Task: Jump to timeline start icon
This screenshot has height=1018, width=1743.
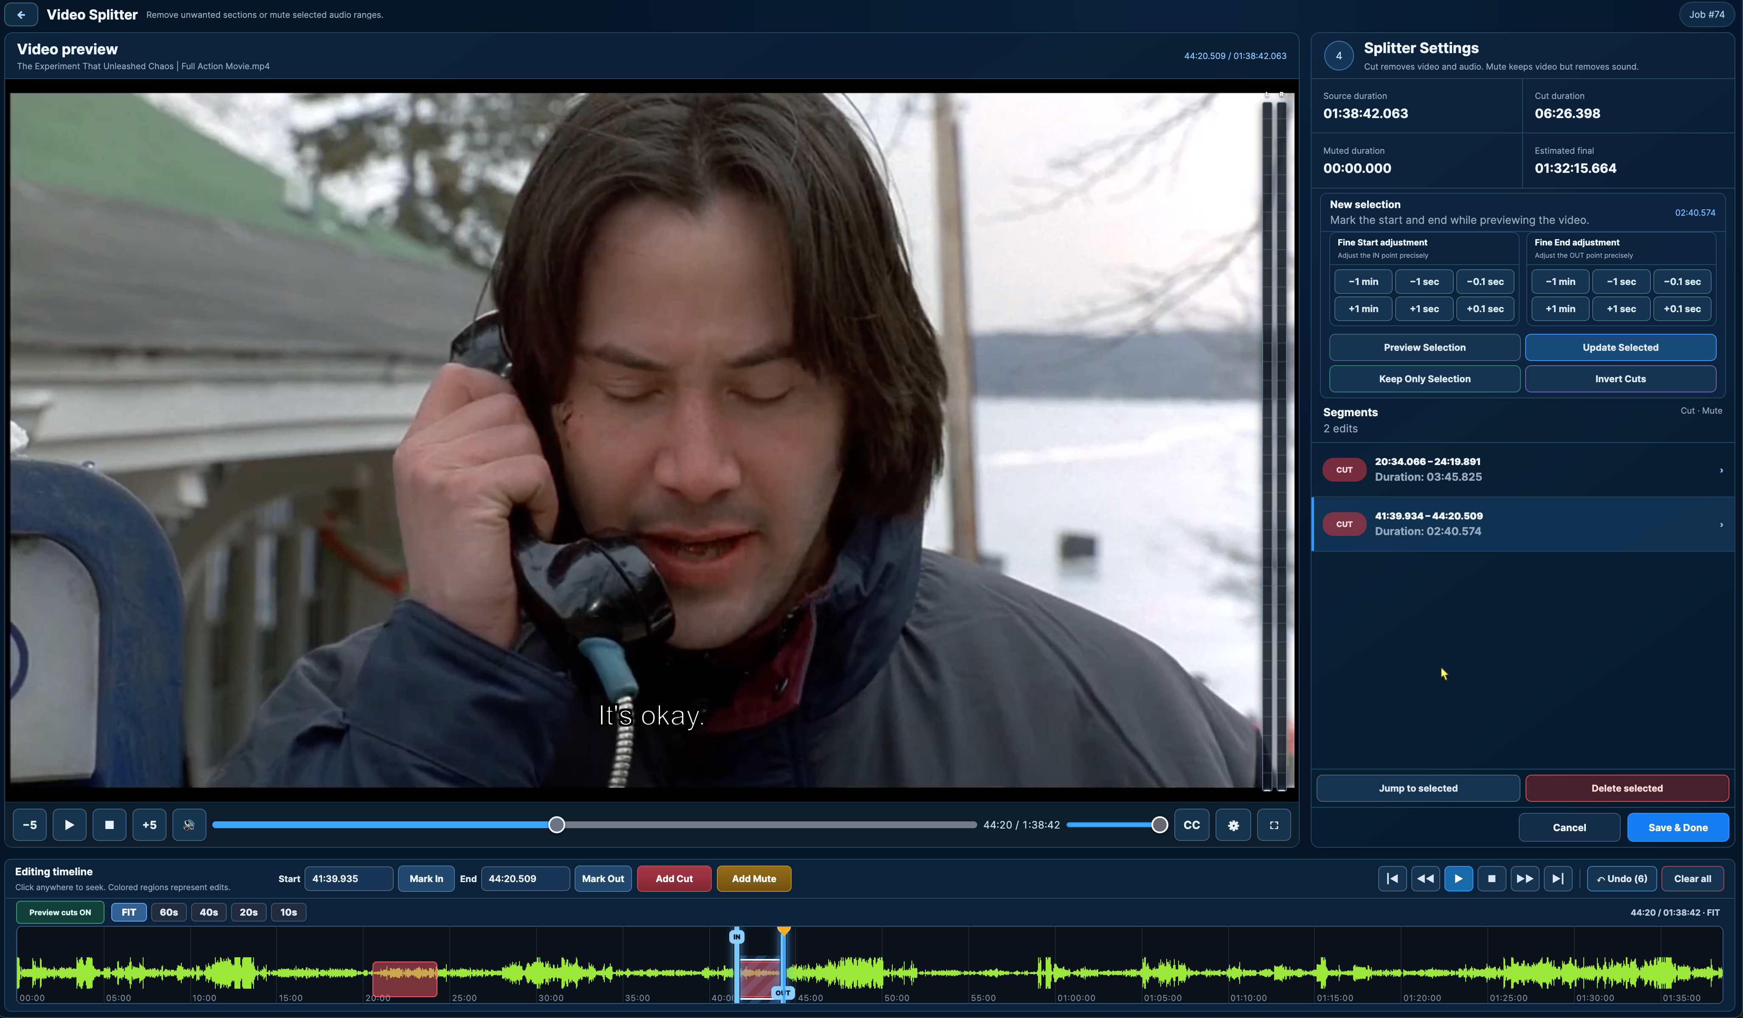Action: [x=1392, y=878]
